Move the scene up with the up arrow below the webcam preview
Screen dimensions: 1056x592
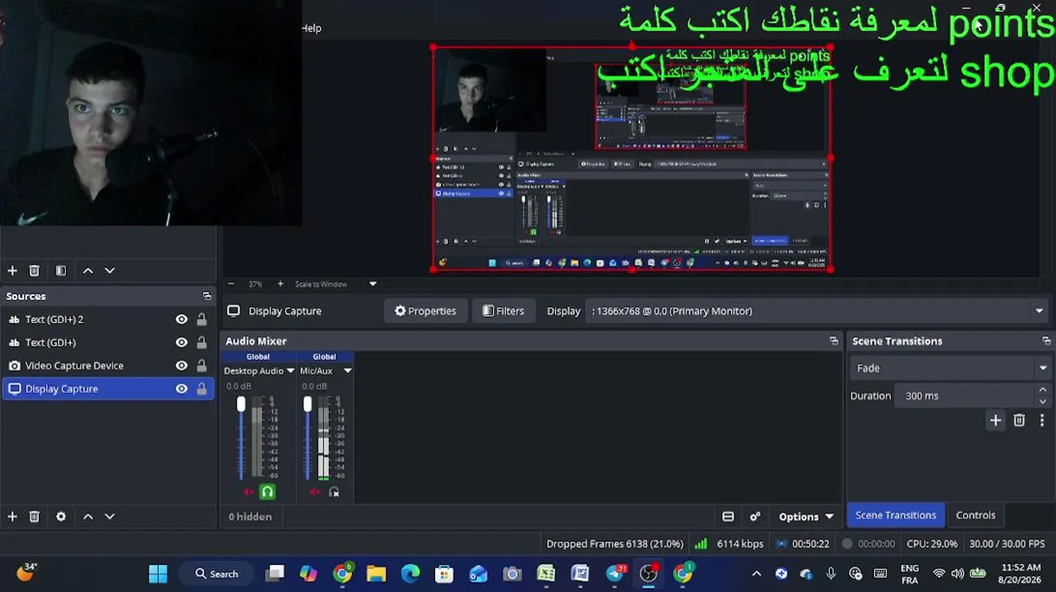[88, 271]
